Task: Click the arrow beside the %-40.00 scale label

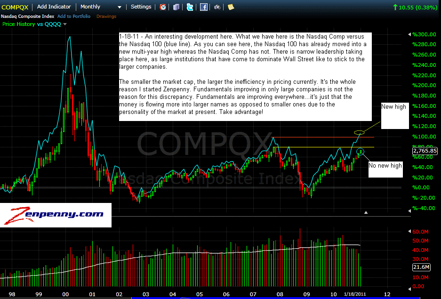Action: click(x=409, y=210)
